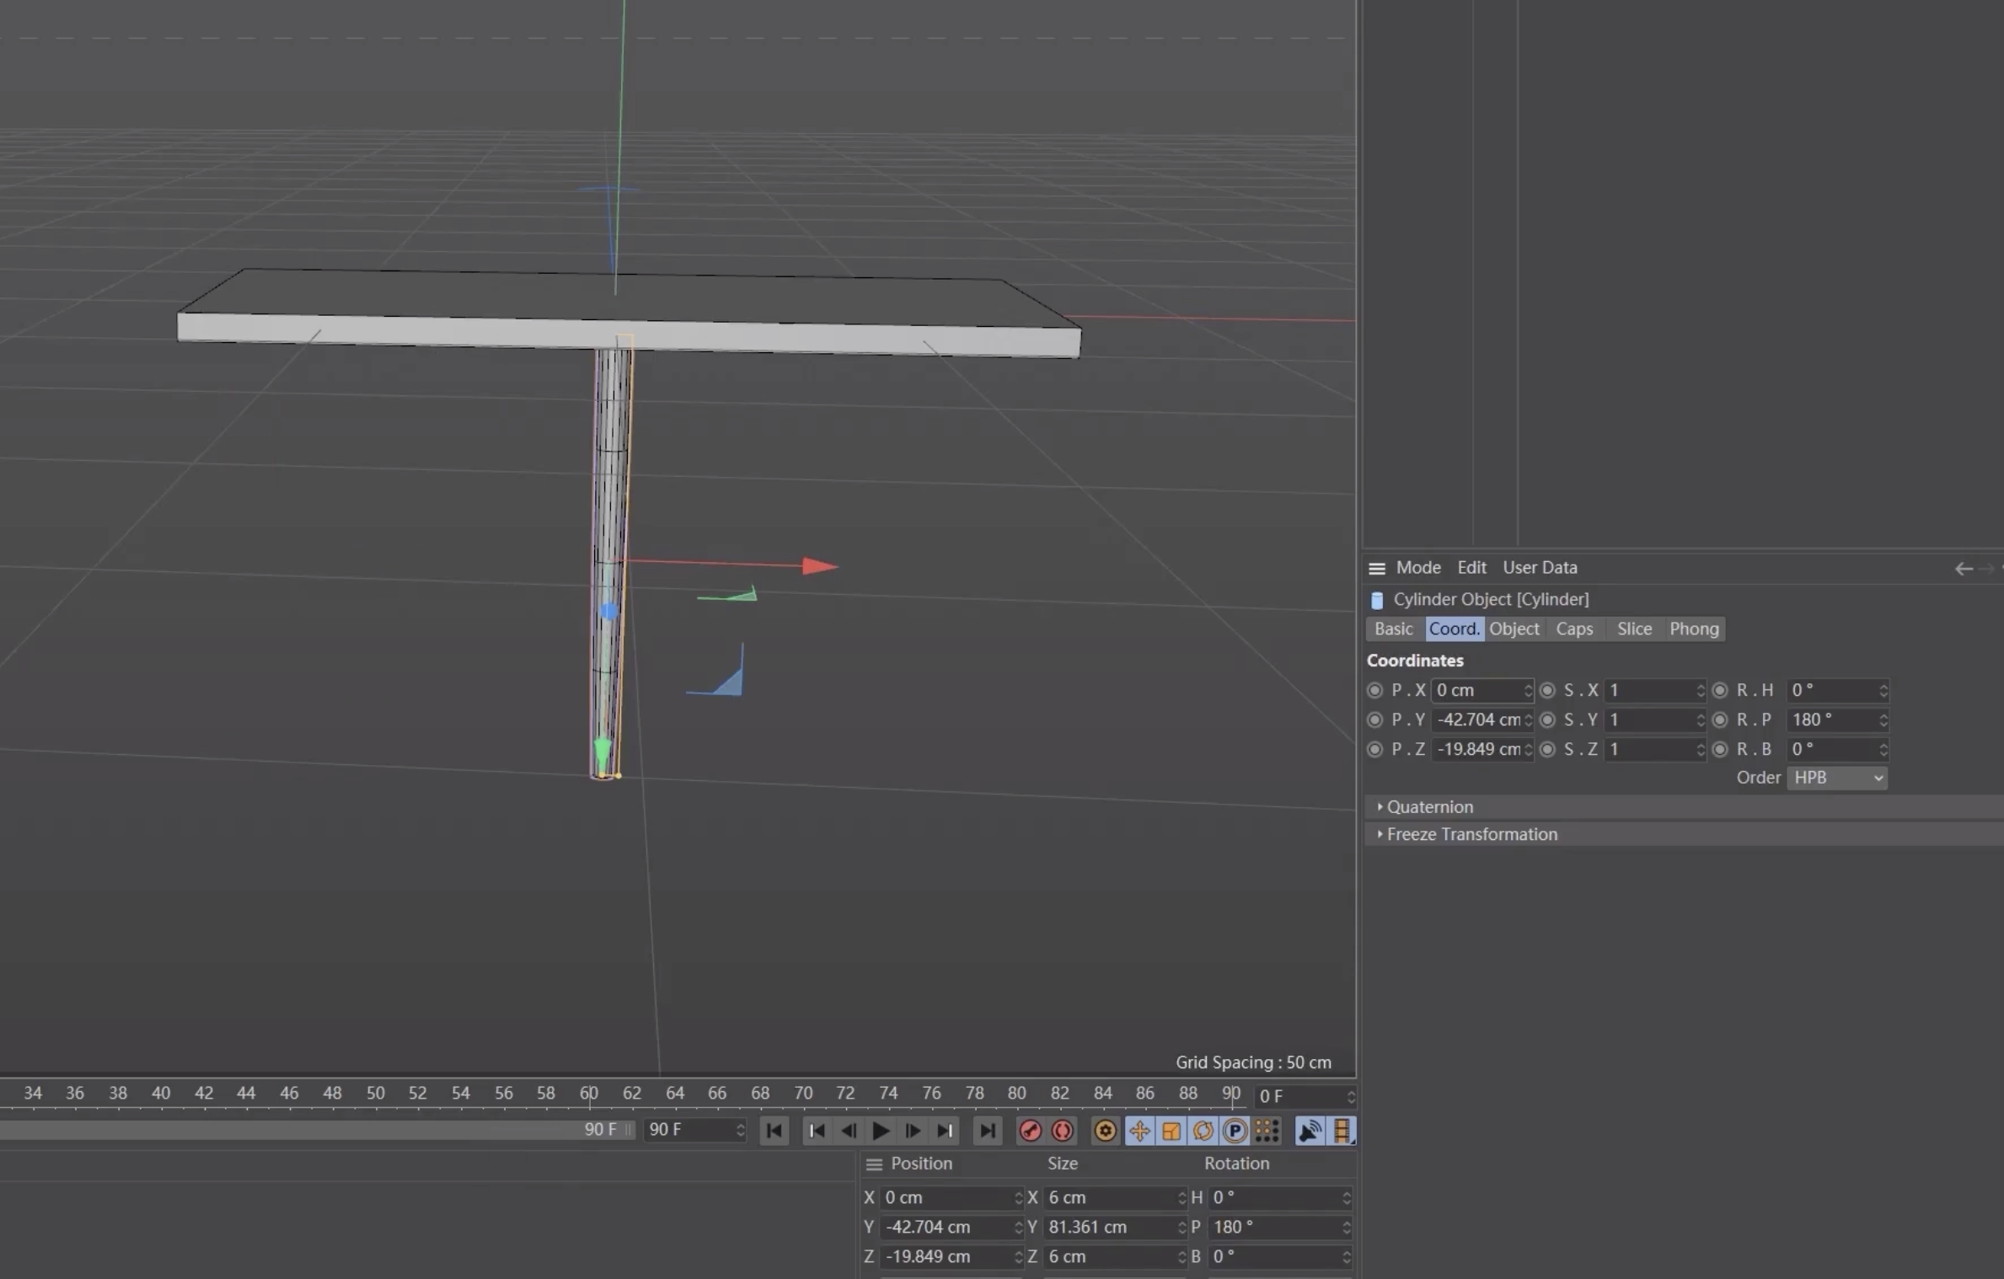Adjust the current frame 0 F stepper
This screenshot has height=1279, width=2004.
pos(1350,1096)
